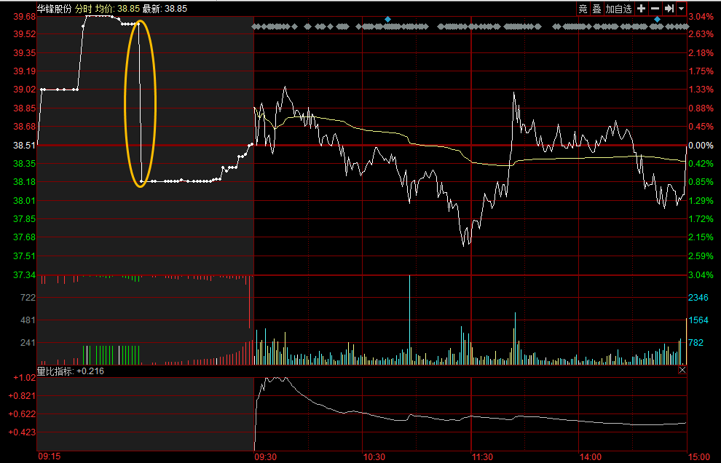The width and height of the screenshot is (721, 463).
Task: Click the plus zoom-in icon
Action: 641,8
